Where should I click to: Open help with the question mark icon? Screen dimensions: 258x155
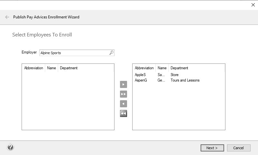[x=10, y=147]
